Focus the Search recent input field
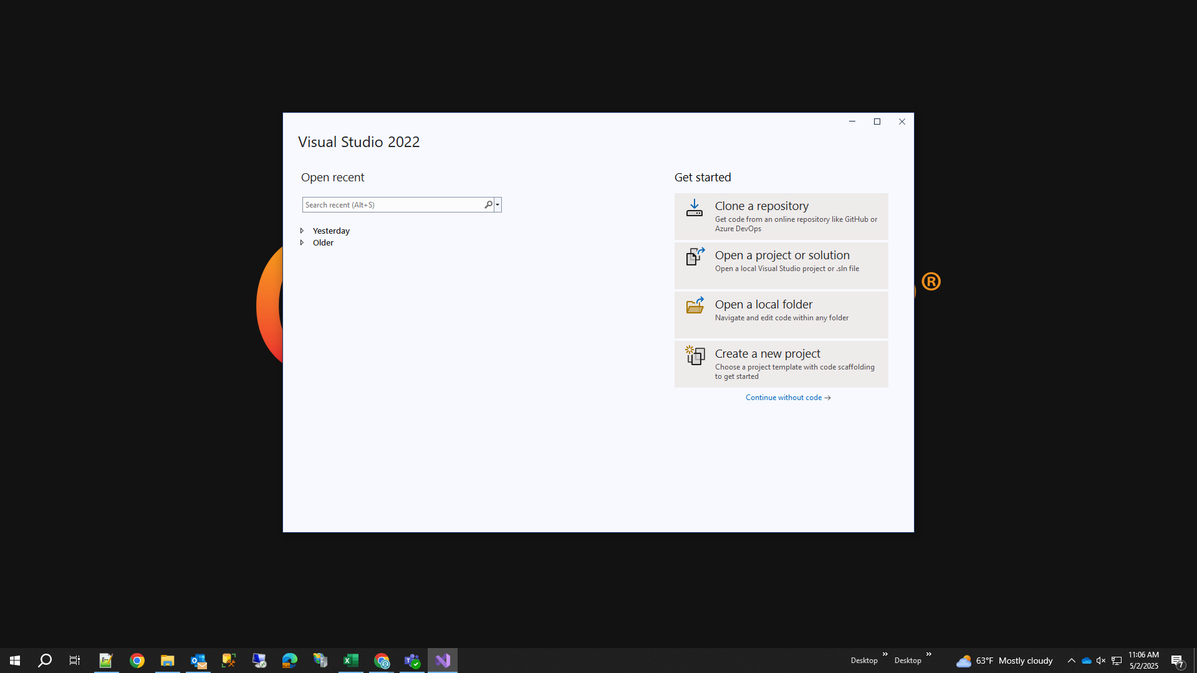 tap(393, 204)
